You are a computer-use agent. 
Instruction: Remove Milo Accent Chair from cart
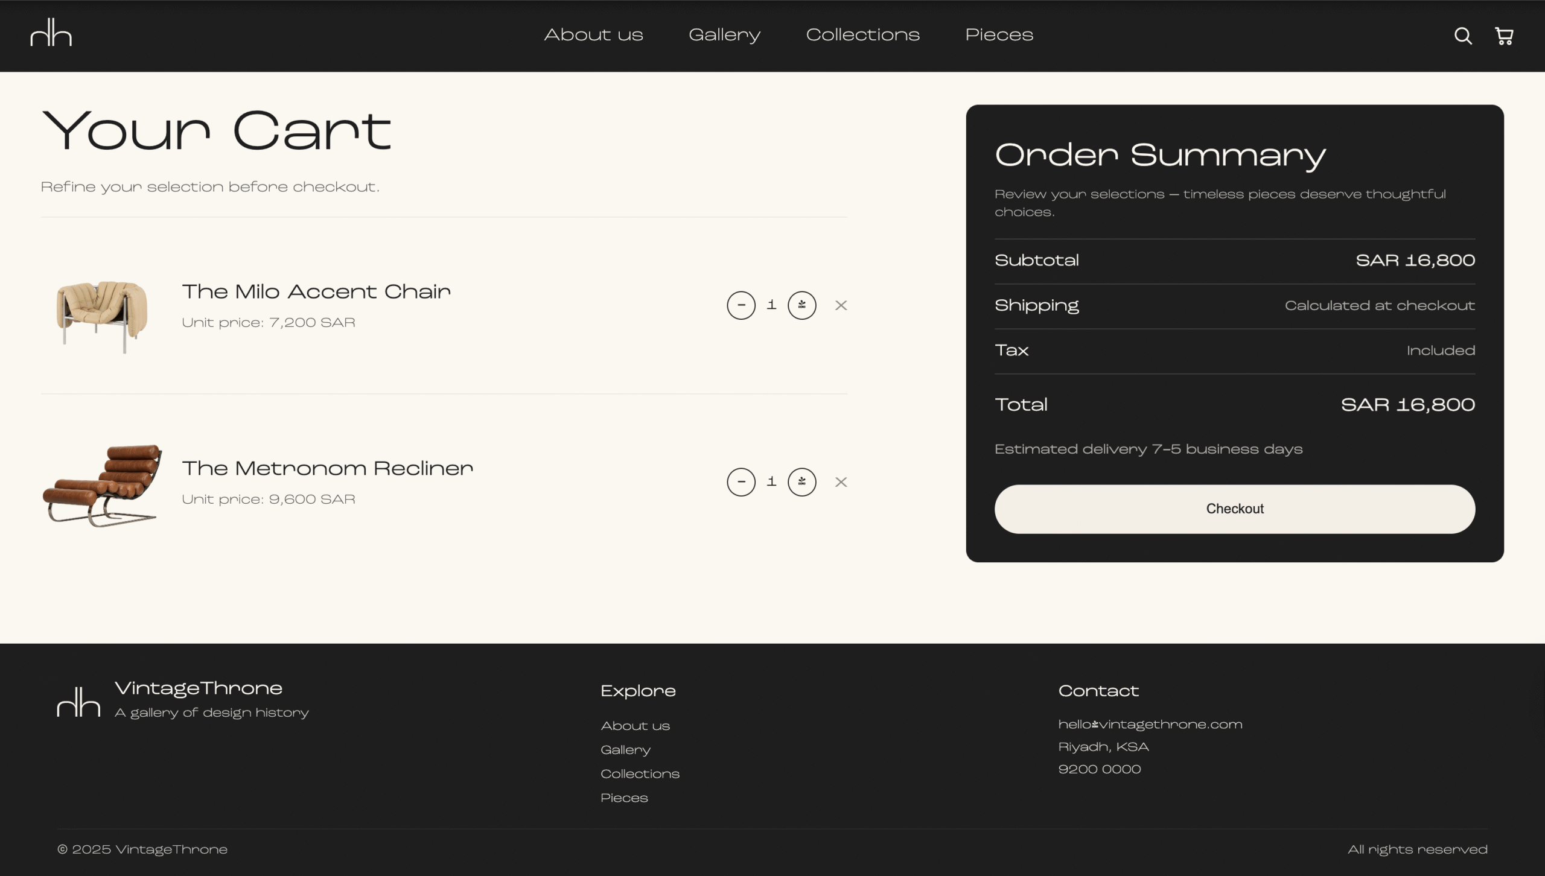pyautogui.click(x=841, y=305)
